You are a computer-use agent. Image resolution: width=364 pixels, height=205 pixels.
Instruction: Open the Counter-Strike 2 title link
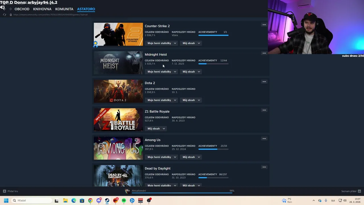pyautogui.click(x=157, y=26)
